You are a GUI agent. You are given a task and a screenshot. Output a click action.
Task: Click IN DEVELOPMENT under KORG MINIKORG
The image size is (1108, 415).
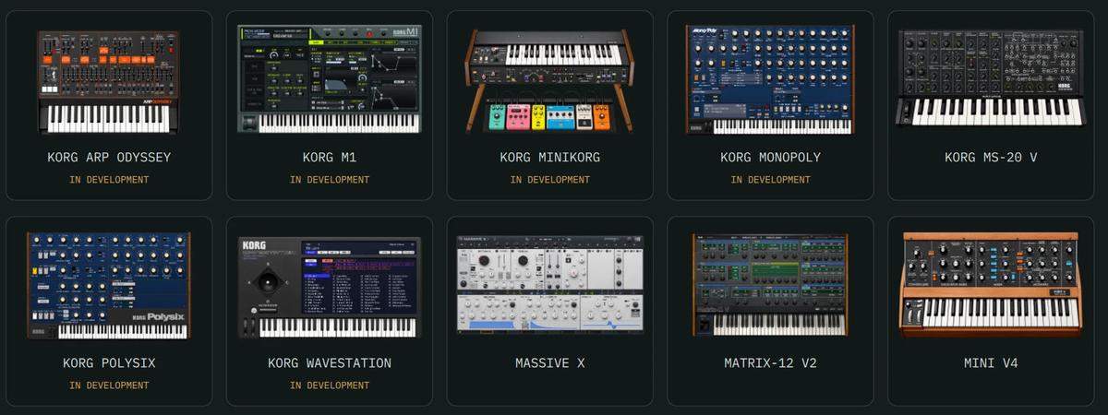click(x=549, y=180)
